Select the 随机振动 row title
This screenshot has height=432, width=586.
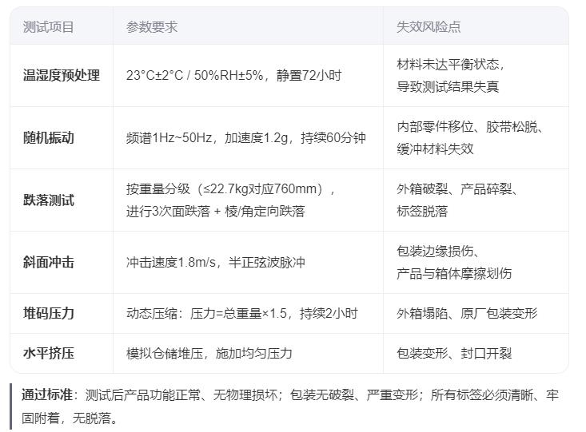(x=49, y=137)
